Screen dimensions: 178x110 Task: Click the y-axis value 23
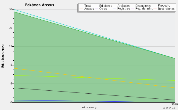[11, 46]
